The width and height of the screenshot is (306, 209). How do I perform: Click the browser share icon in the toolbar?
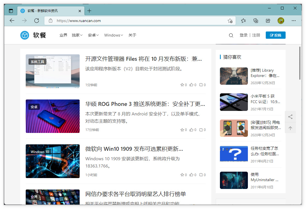[x=268, y=20]
